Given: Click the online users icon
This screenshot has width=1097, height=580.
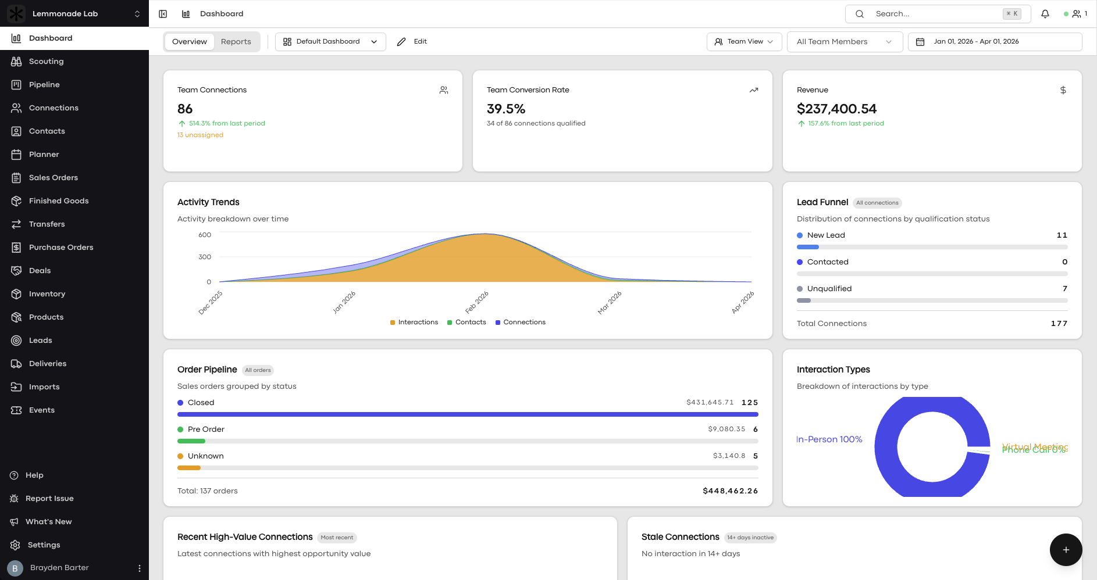Looking at the screenshot, I should tap(1077, 14).
